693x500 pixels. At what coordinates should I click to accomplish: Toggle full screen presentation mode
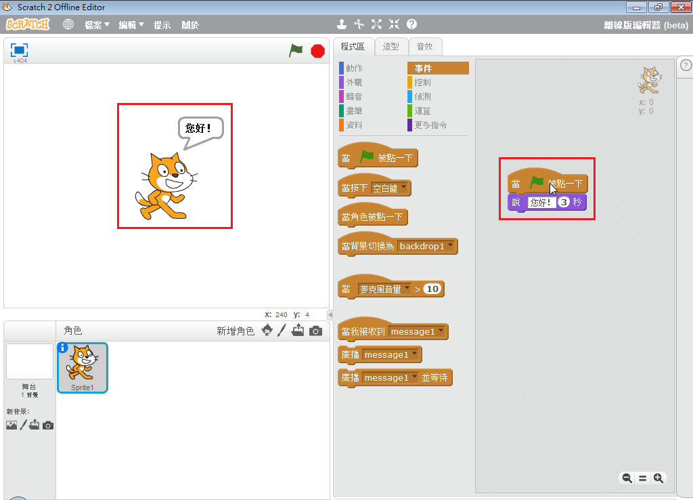point(19,50)
